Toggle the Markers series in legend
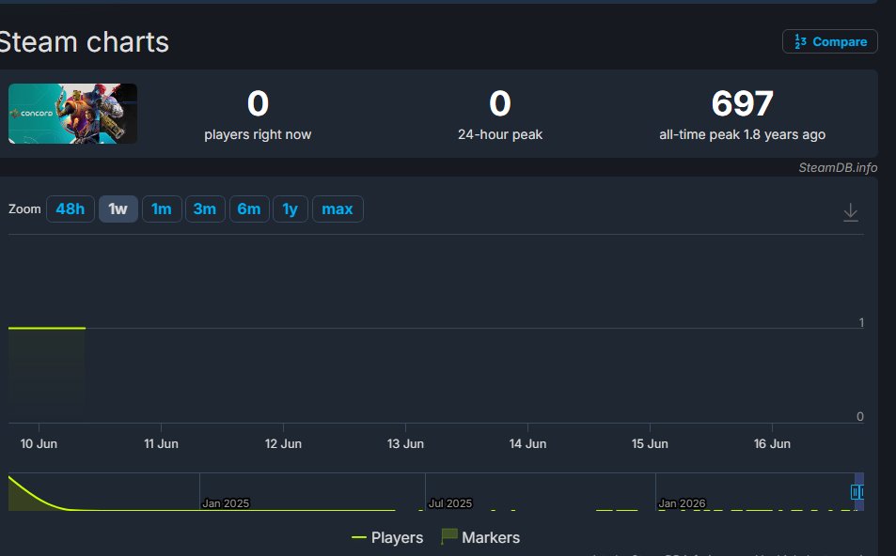 point(480,537)
